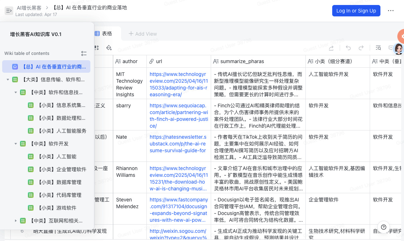Select the summary cell starting 'Finch公司通过AI'

pyautogui.click(x=258, y=115)
